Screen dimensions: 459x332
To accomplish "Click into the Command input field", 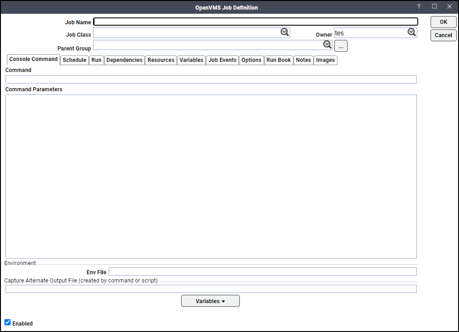I will [211, 79].
